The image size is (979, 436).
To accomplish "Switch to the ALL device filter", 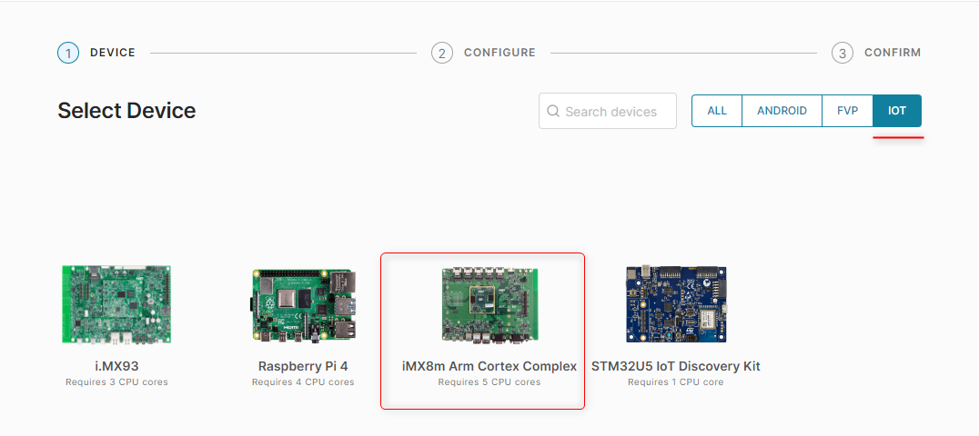I will pos(717,111).
